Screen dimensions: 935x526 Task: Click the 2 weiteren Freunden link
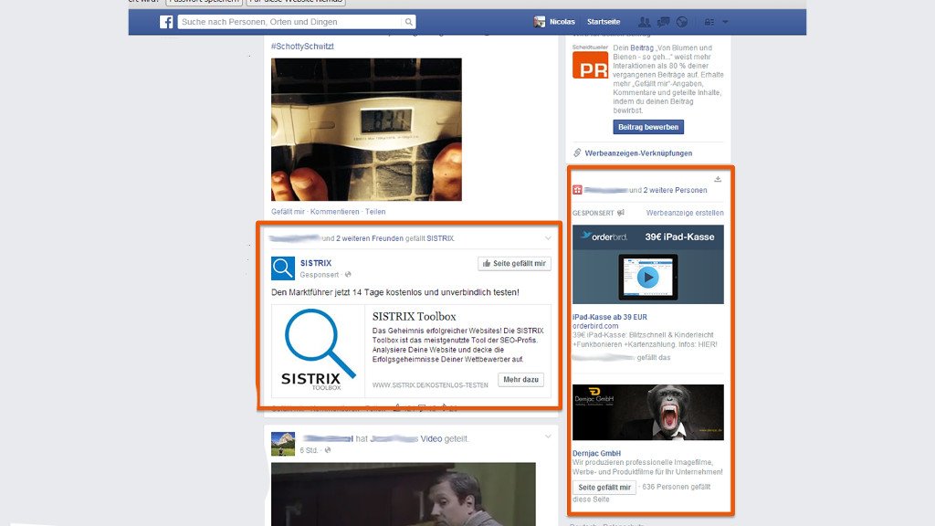pos(370,238)
